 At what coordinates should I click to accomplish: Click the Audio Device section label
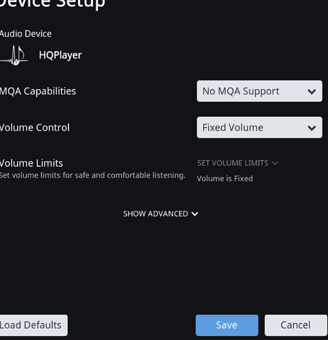[26, 34]
